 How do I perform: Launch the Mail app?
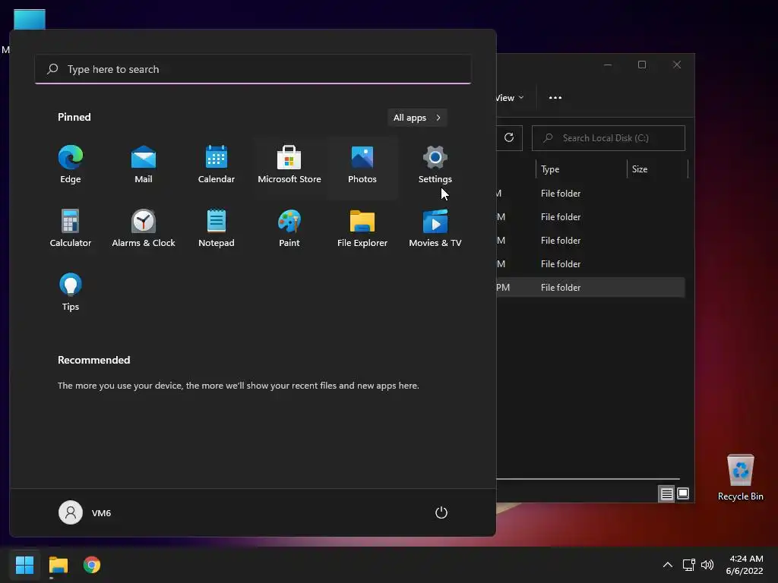tap(144, 165)
